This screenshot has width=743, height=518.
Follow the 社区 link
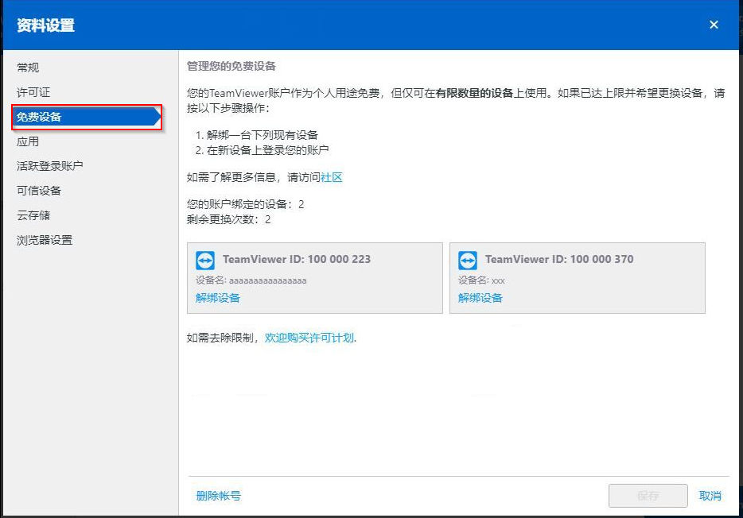331,177
